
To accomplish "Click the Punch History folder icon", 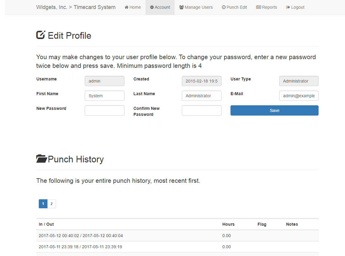I will 41,159.
